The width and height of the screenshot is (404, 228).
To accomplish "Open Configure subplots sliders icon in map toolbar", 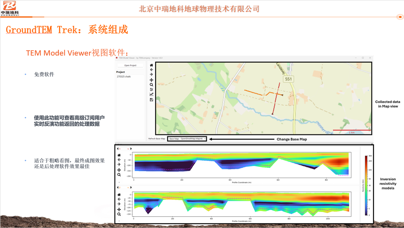I will click(151, 90).
